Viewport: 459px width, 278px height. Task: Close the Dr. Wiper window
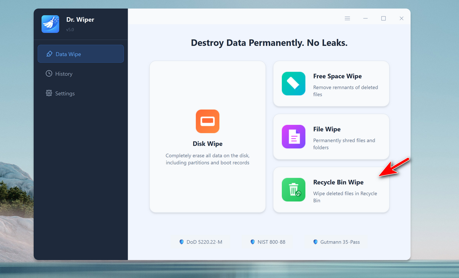[x=401, y=18]
